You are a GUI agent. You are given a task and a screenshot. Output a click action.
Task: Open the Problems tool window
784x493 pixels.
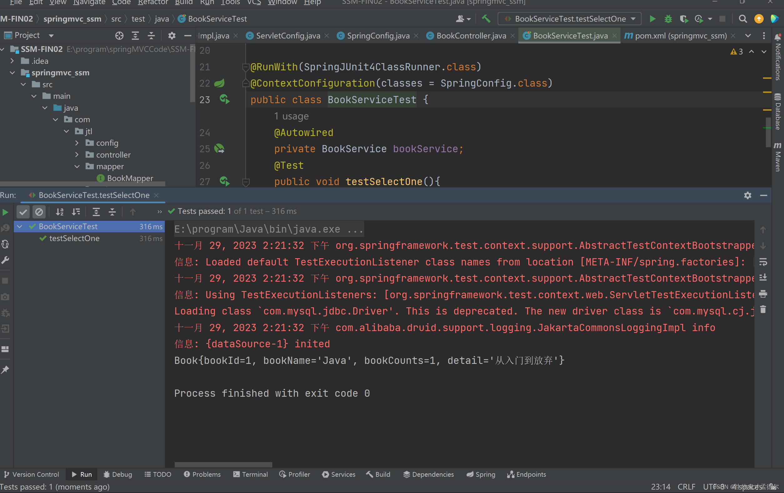point(202,474)
